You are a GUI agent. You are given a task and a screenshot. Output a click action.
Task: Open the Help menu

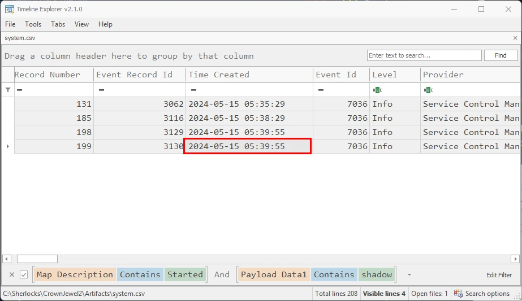105,24
